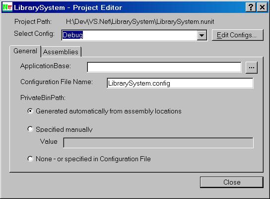This screenshot has height=199, width=270.
Task: Click the PrivateBinPath Value text field
Action: tap(158, 143)
